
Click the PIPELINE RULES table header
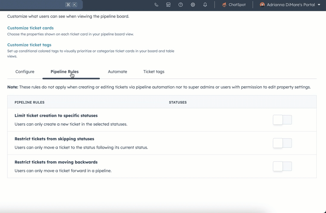[29, 102]
